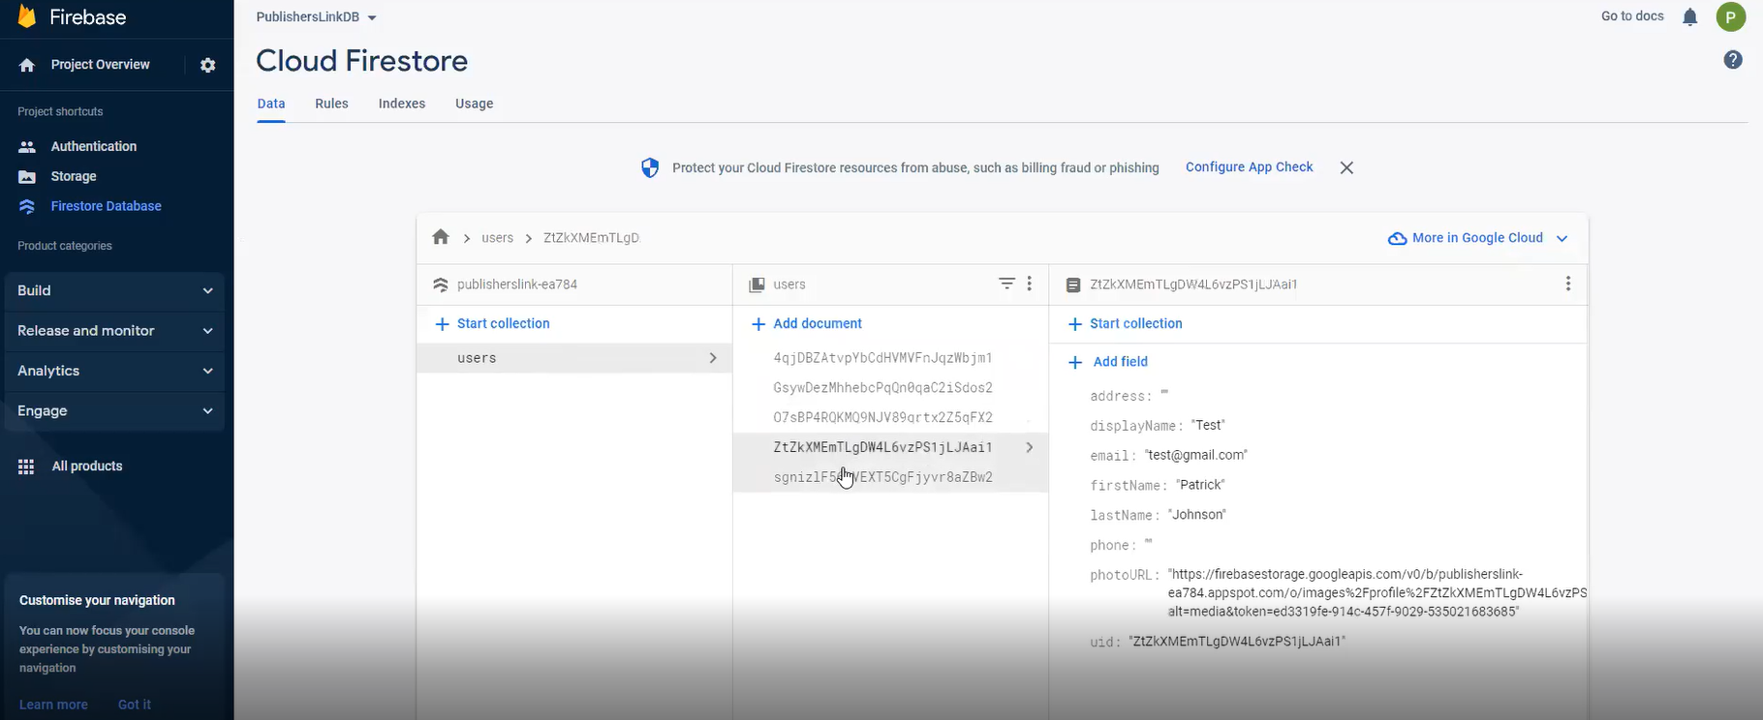Expand the Engage category
1763x720 pixels.
tap(114, 411)
